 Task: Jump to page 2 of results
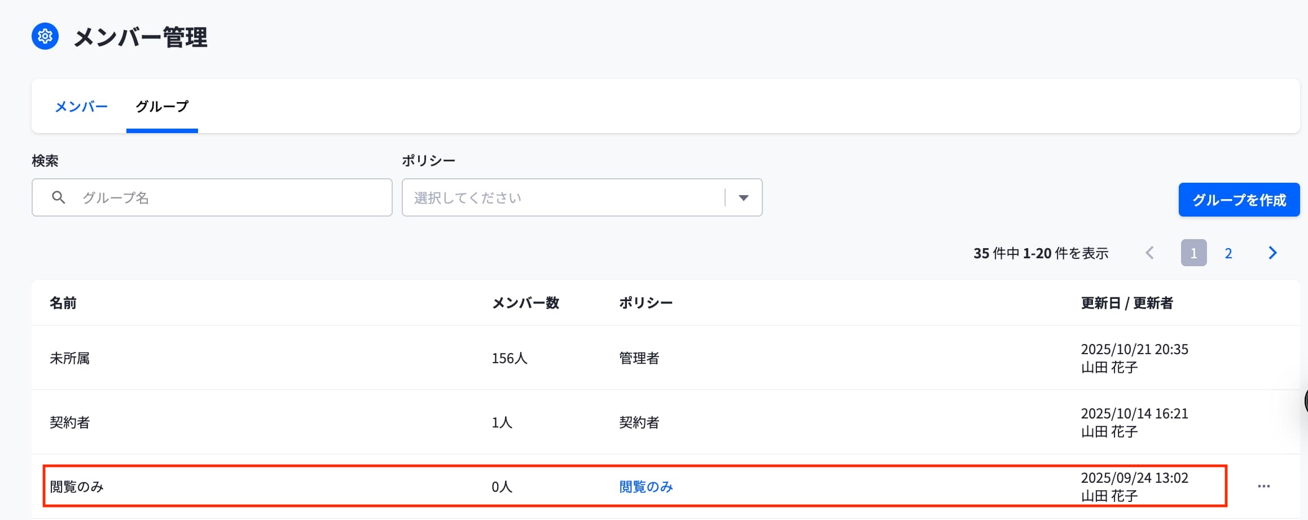click(x=1228, y=253)
